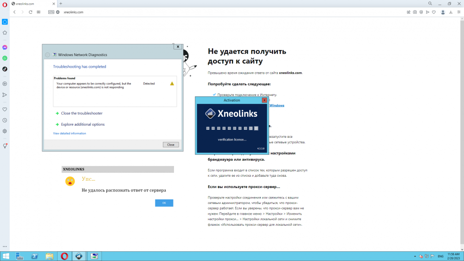The width and height of the screenshot is (464, 261).
Task: Open Extensions cube icon in sidebar
Action: pyautogui.click(x=5, y=131)
